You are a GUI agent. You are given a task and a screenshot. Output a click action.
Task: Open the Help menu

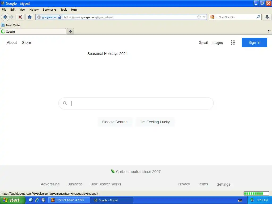[x=74, y=10]
